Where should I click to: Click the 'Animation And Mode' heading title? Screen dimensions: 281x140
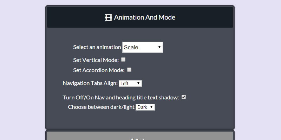pos(144,17)
